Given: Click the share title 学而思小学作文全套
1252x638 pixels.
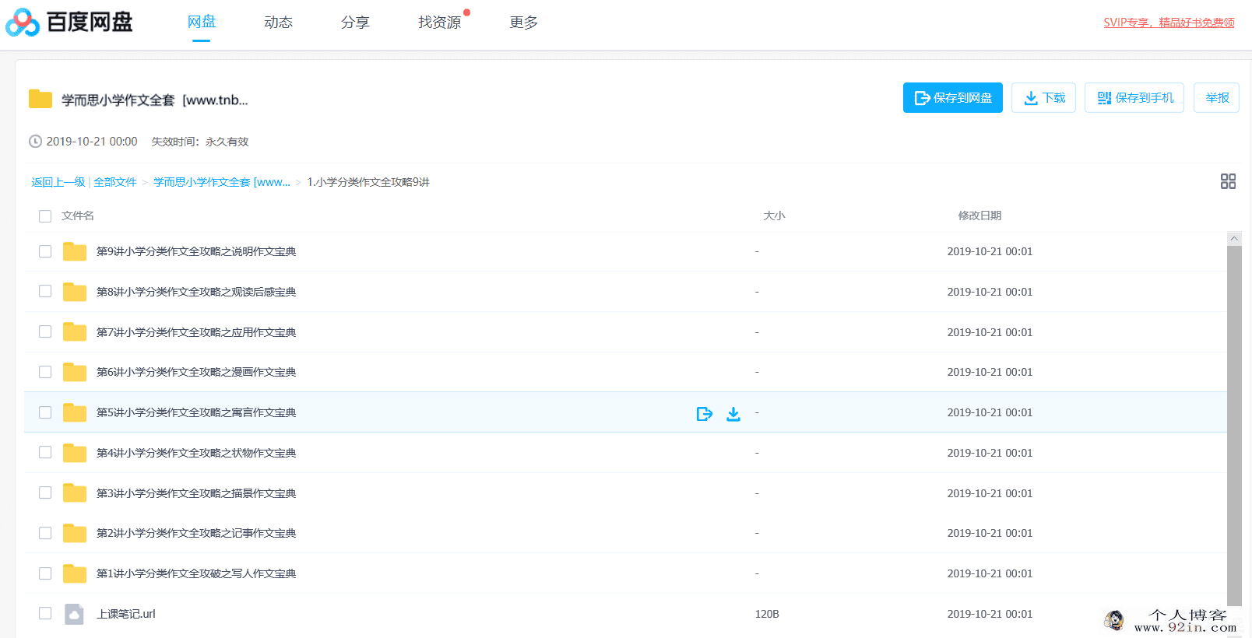Looking at the screenshot, I should point(155,100).
